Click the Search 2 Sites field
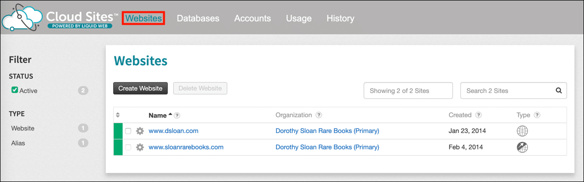The image size is (584, 182). (x=514, y=91)
